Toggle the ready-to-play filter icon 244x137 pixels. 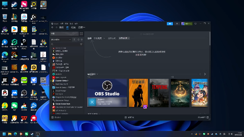point(82,40)
